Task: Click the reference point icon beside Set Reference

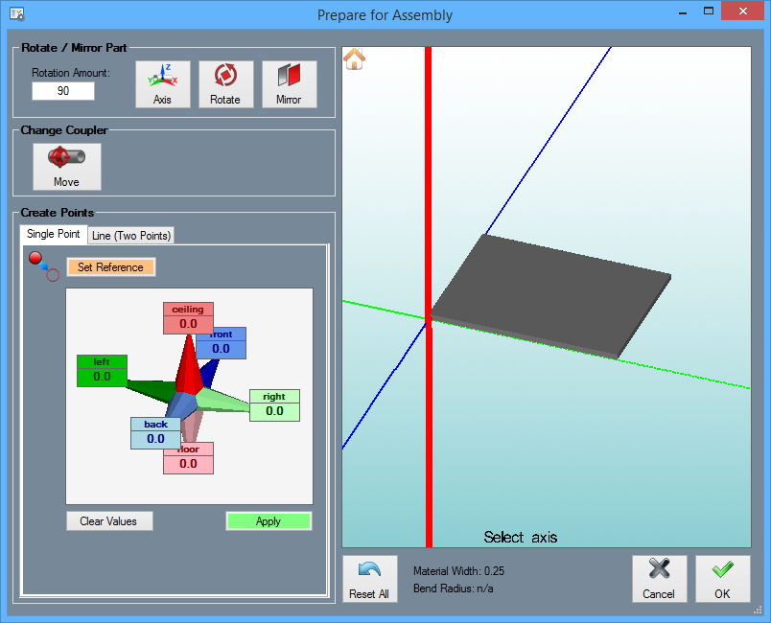Action: point(44,266)
